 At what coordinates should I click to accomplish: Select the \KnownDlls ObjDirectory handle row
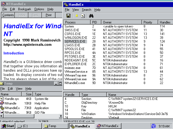coord(118,103)
